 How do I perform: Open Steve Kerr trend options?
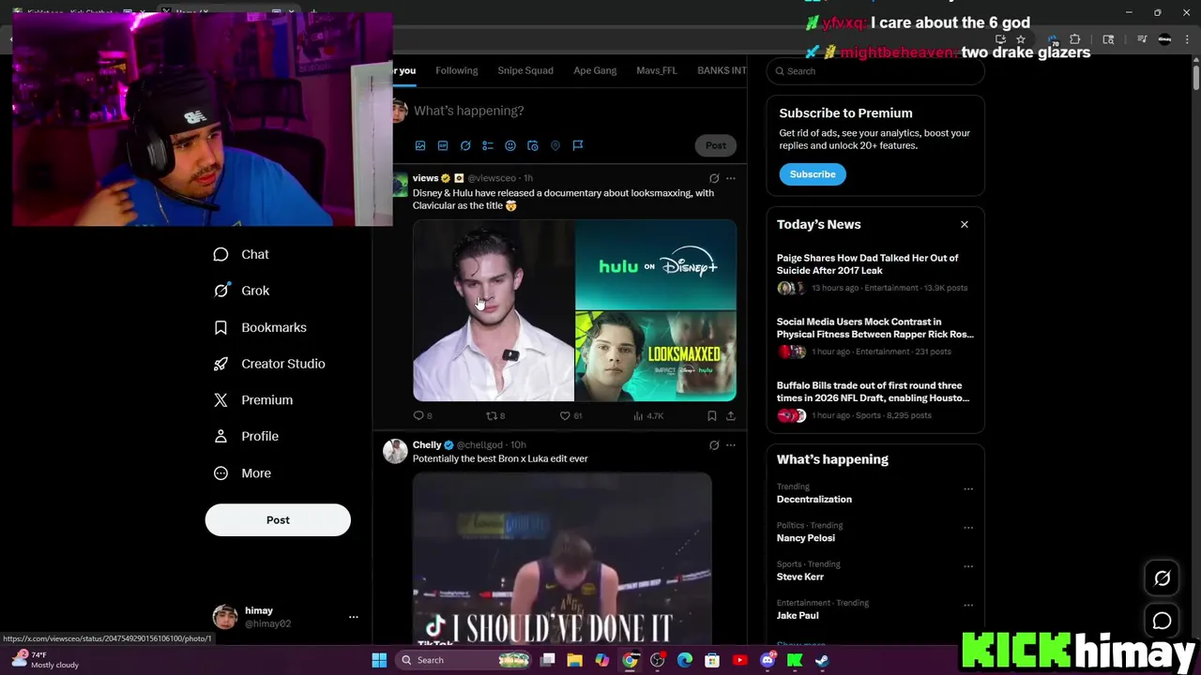point(968,566)
